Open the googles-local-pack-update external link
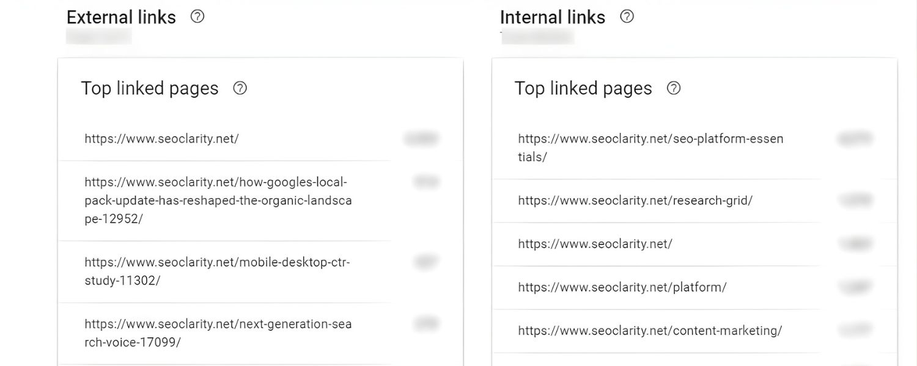This screenshot has width=917, height=366. click(x=218, y=200)
